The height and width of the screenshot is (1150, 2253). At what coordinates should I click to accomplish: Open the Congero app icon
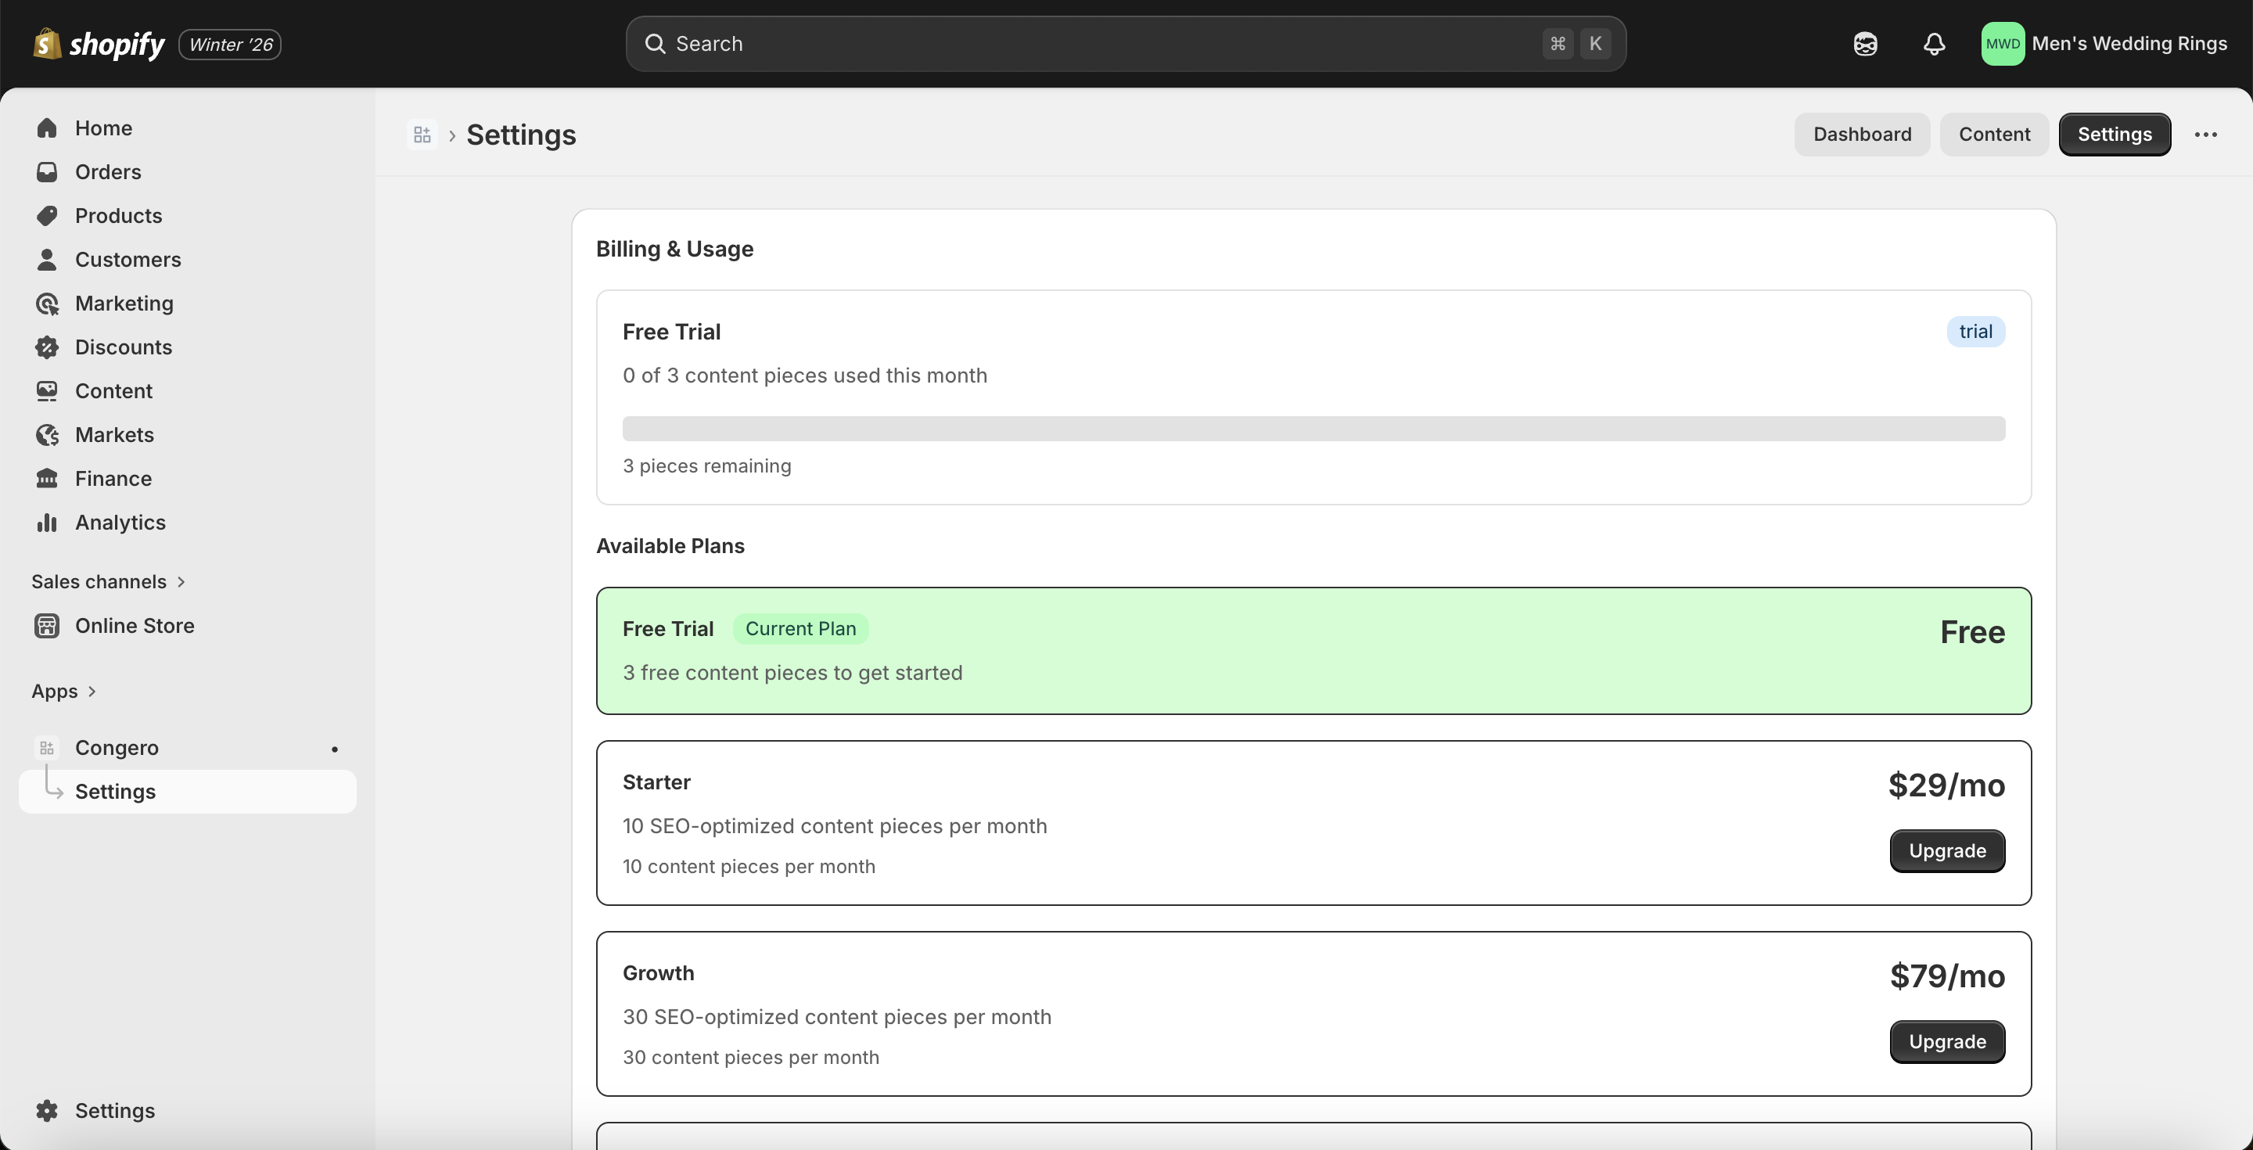click(46, 747)
